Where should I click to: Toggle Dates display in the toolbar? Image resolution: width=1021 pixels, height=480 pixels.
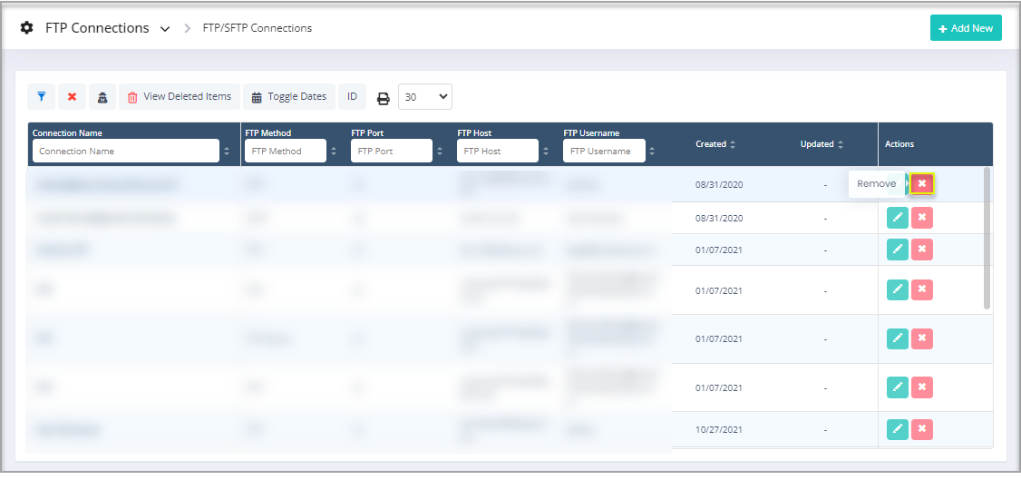pyautogui.click(x=288, y=97)
